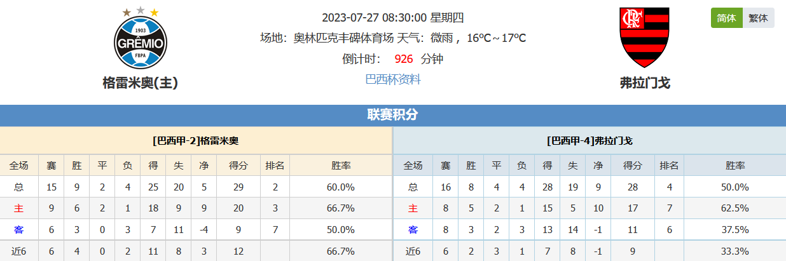This screenshot has width=786, height=261.
Task: Click the 联赛积分 section header
Action: click(x=393, y=115)
